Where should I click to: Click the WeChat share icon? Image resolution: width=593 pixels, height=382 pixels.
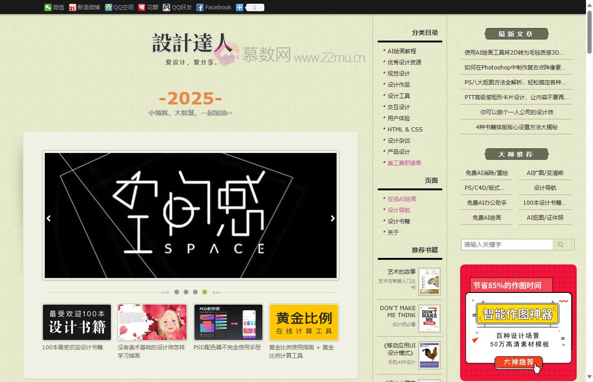pyautogui.click(x=48, y=7)
